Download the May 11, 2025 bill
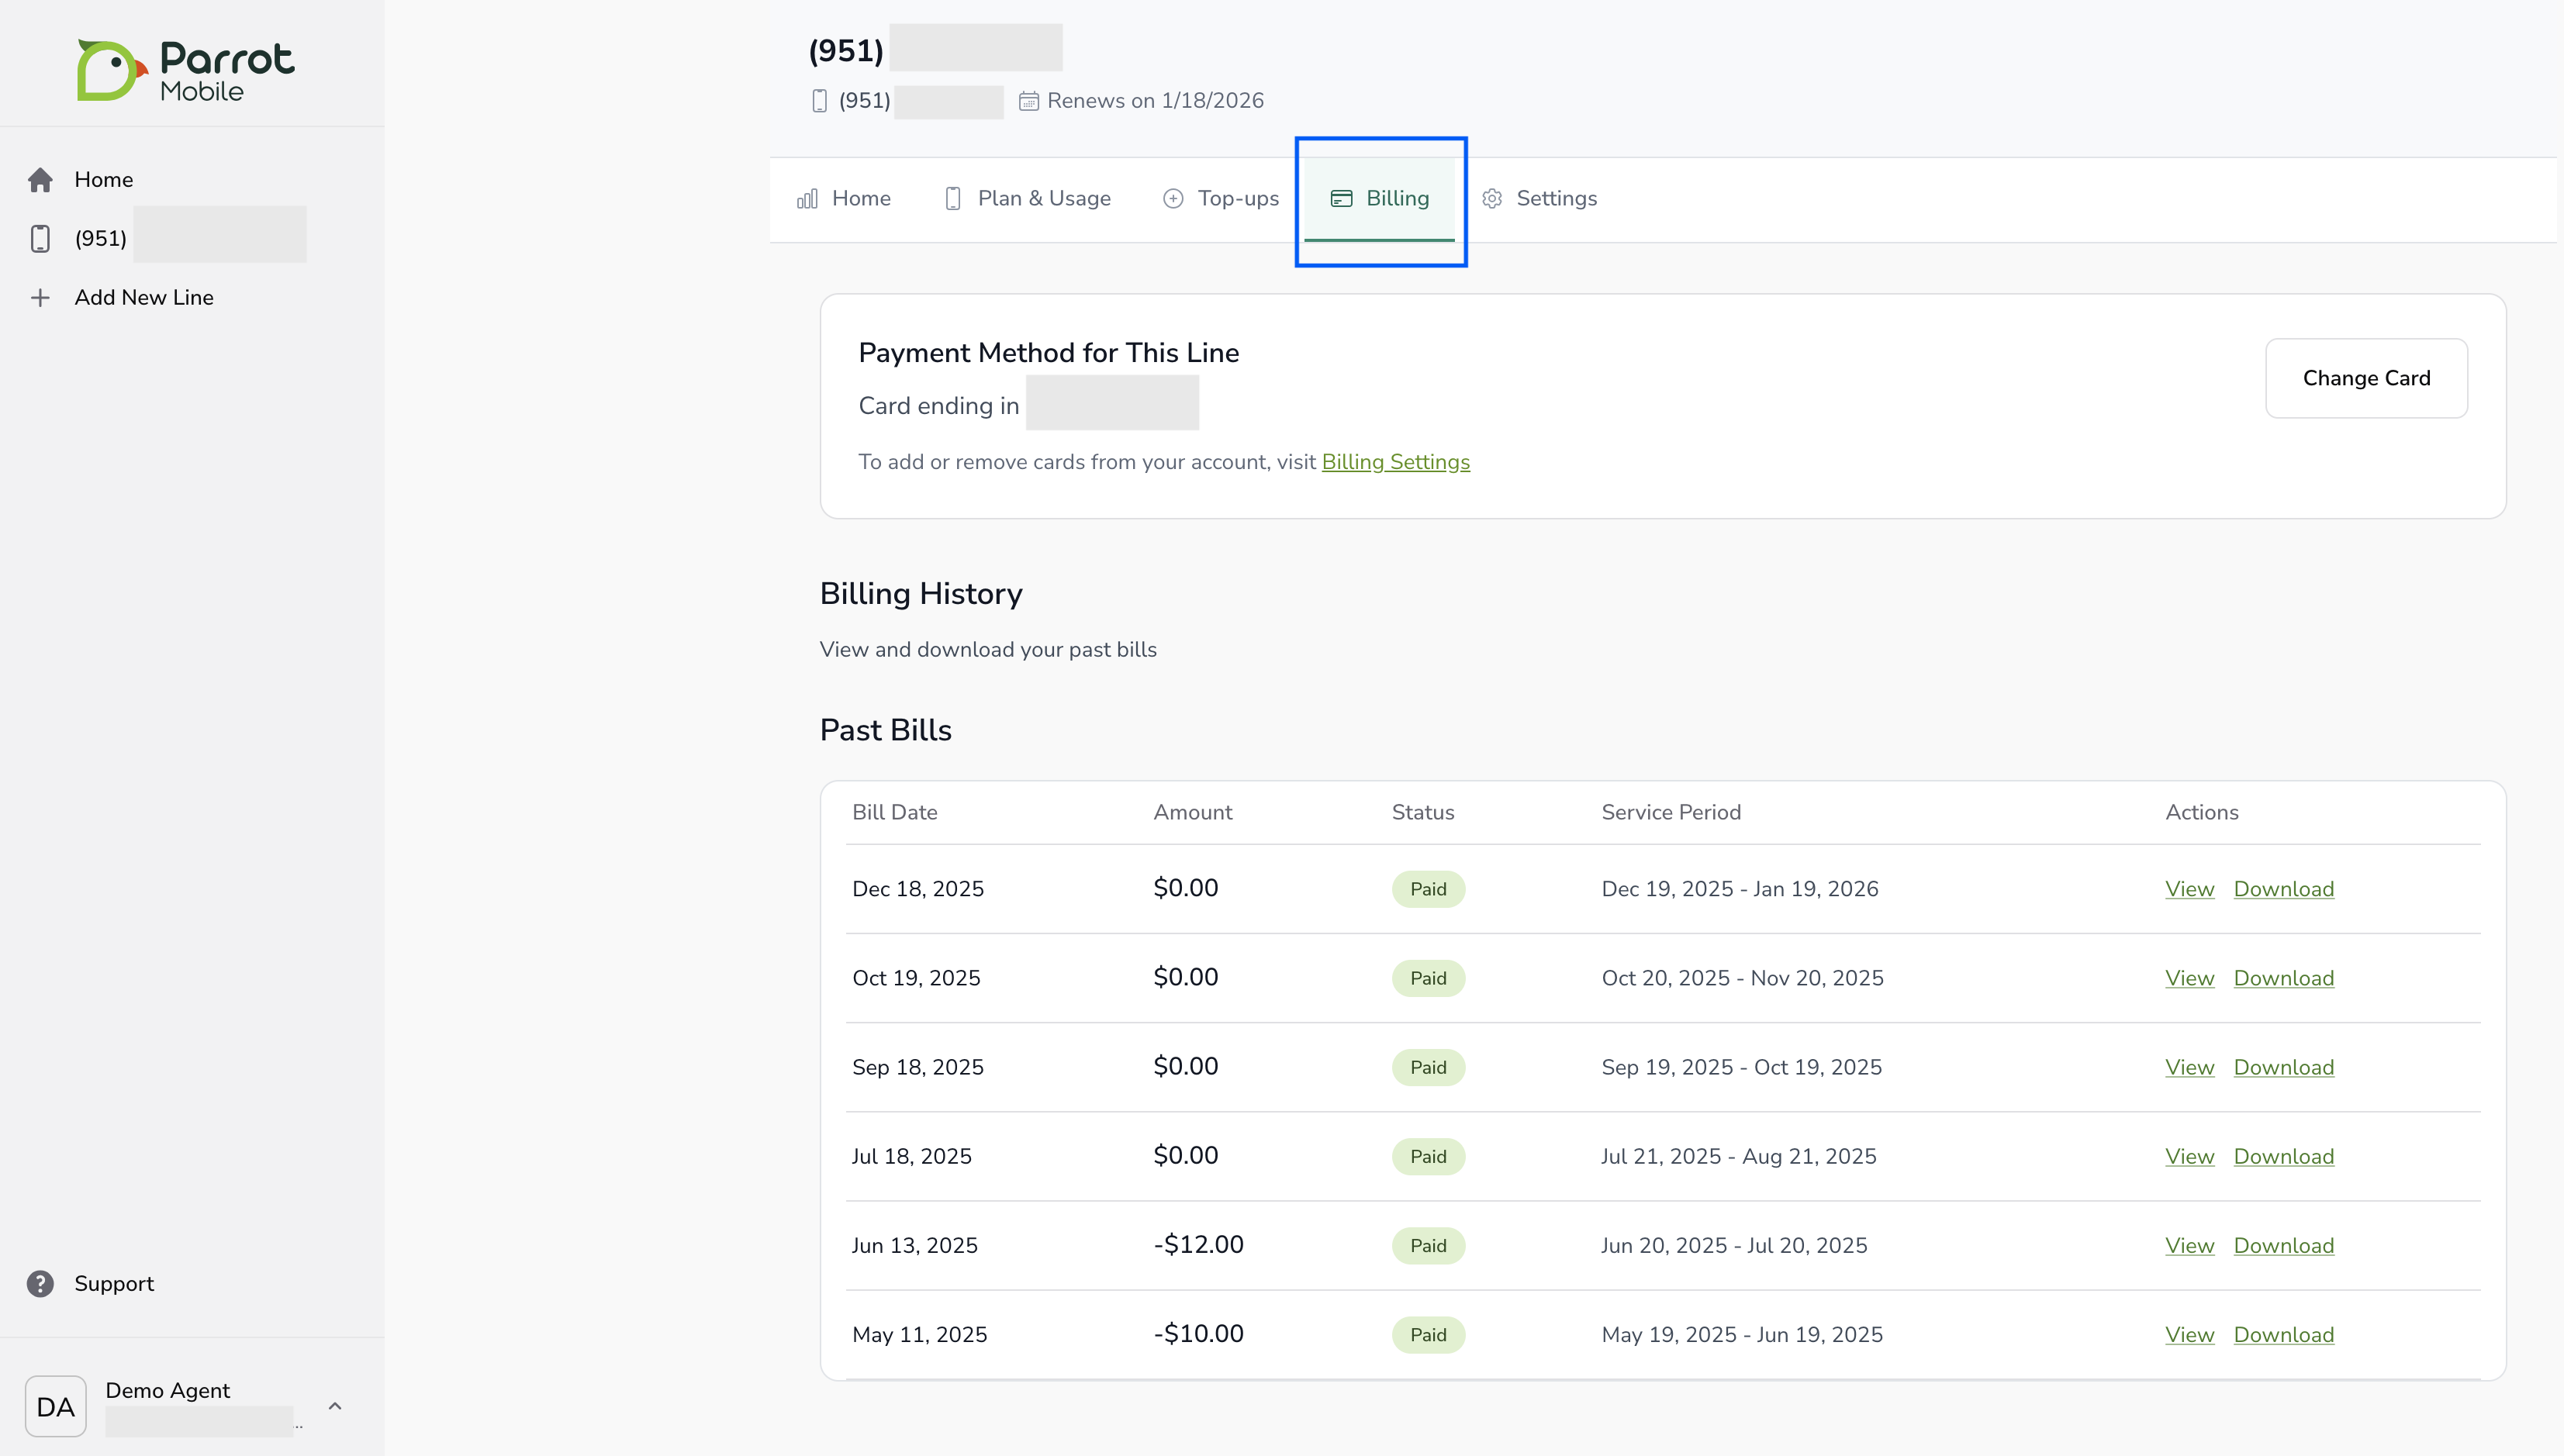The image size is (2564, 1456). (x=2283, y=1335)
